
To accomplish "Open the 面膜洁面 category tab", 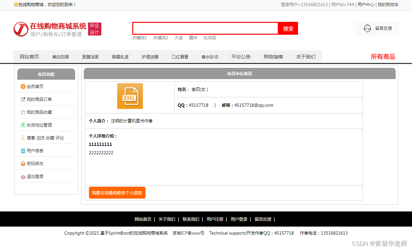I will click(91, 57).
